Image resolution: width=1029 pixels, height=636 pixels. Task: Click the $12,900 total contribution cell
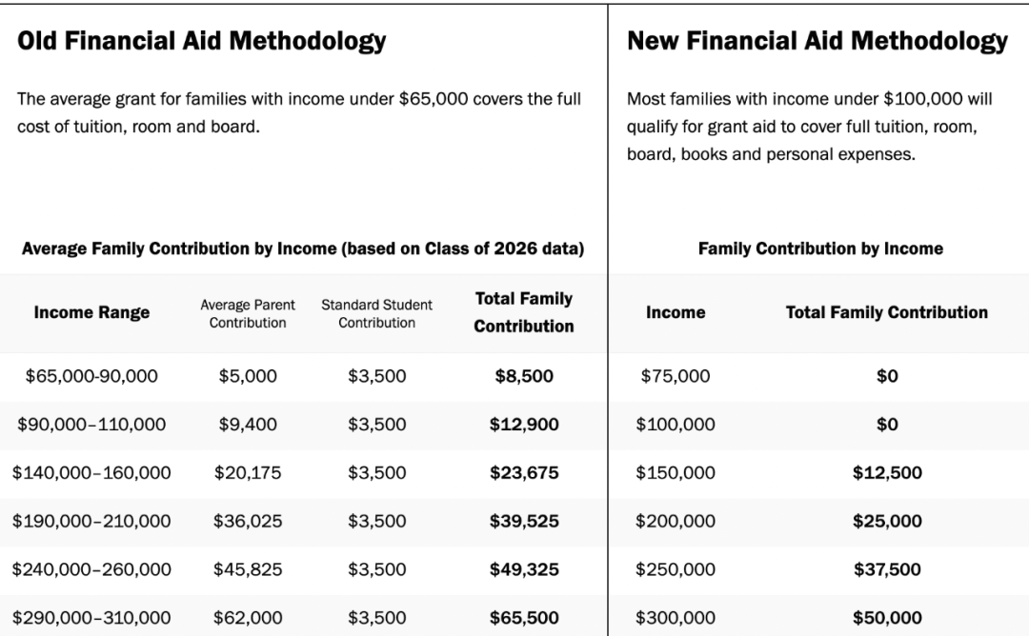(524, 425)
